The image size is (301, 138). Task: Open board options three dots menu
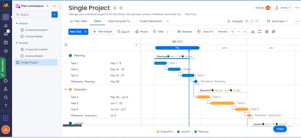pos(297,8)
